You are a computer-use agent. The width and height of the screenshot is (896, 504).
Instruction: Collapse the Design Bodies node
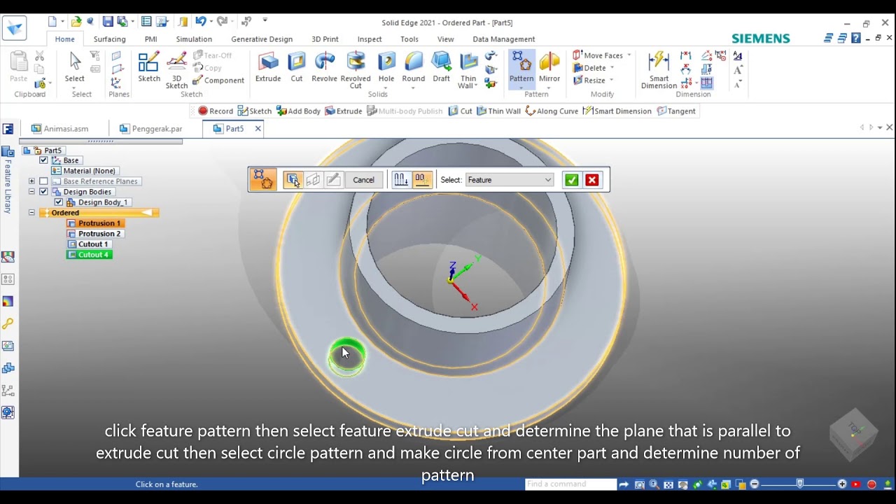point(31,192)
